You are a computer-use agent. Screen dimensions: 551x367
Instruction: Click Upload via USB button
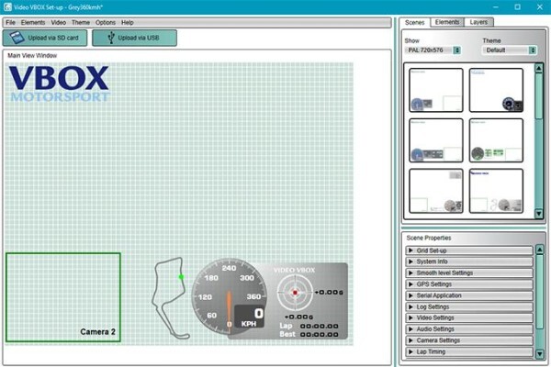point(135,38)
